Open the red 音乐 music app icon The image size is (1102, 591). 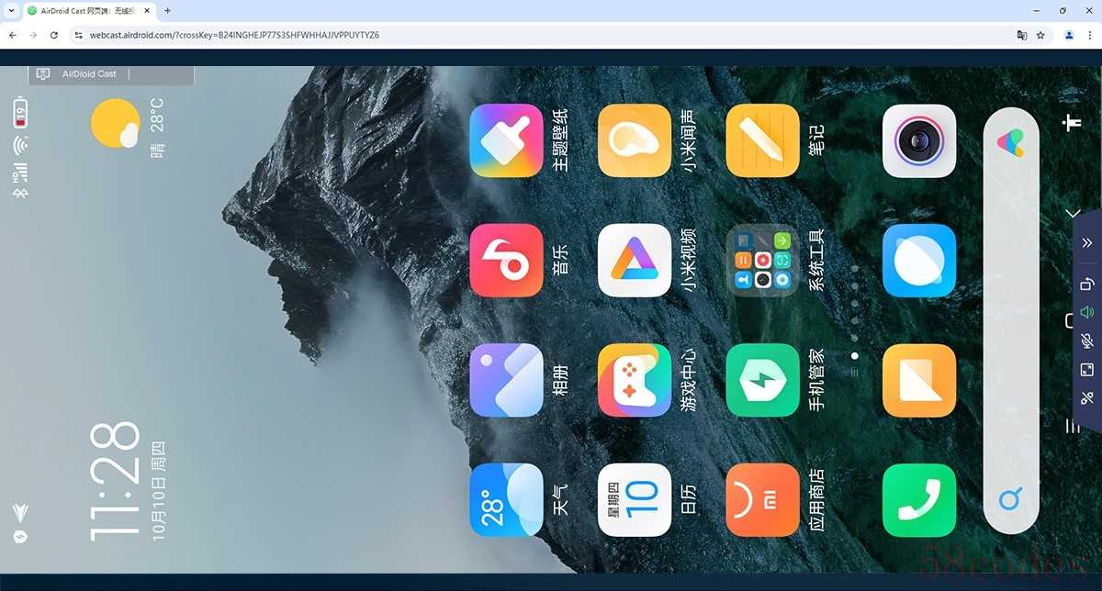506,261
